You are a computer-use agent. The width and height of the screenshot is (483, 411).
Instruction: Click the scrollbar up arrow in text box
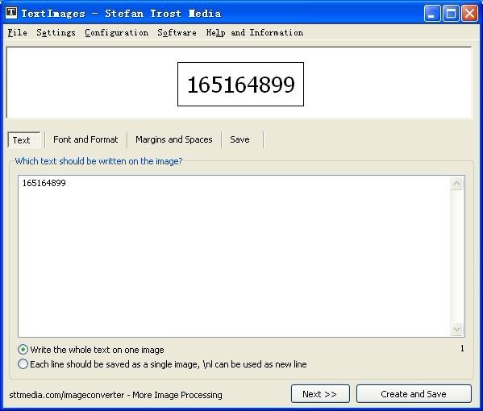[x=456, y=184]
